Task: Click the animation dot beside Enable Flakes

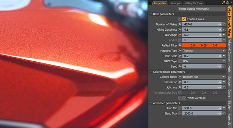Action: tap(180, 19)
